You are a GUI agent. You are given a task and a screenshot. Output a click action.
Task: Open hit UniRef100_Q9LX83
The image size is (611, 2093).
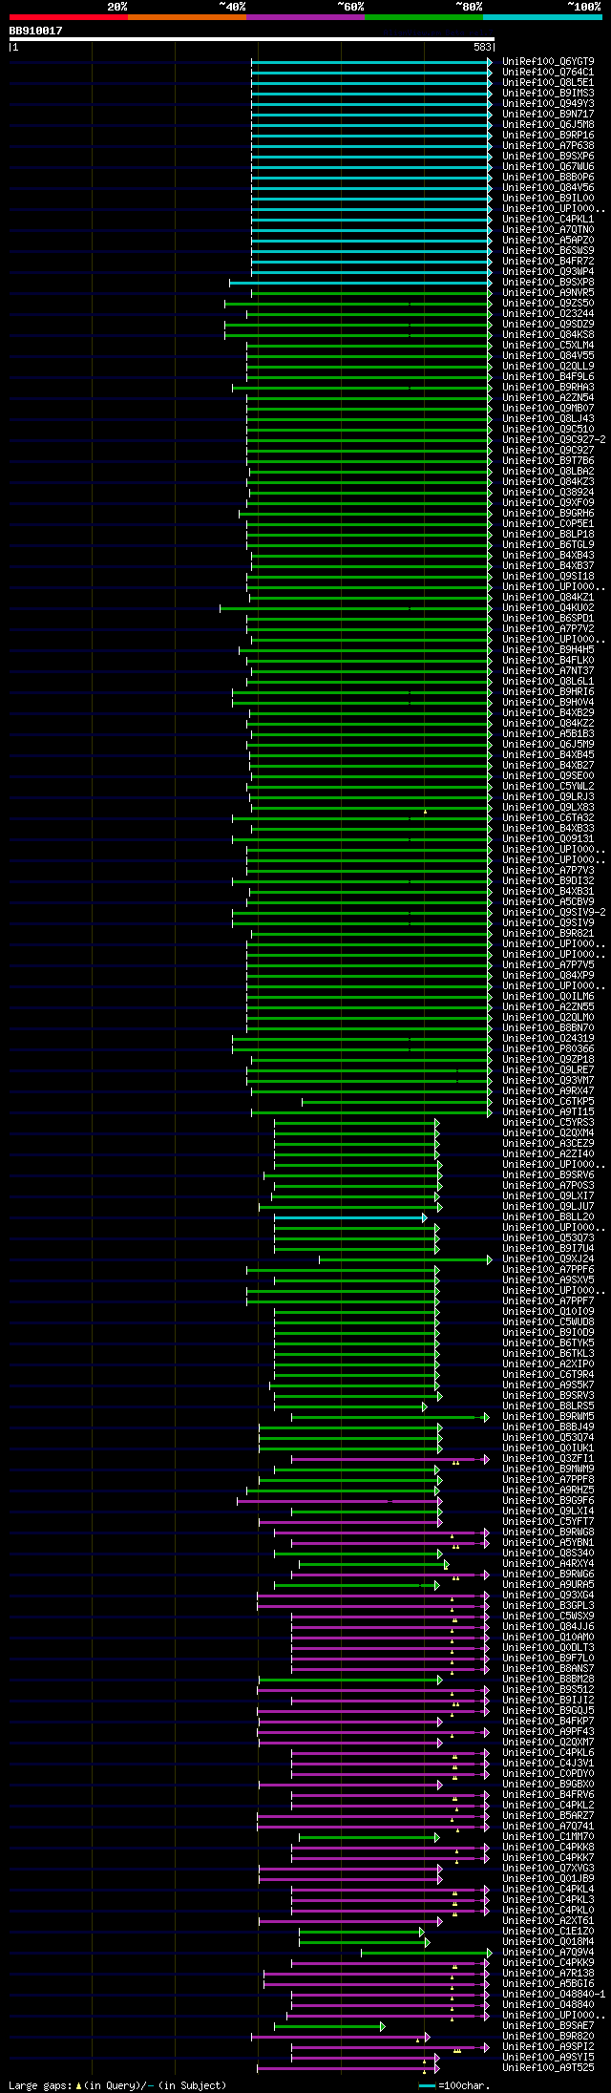click(x=548, y=807)
